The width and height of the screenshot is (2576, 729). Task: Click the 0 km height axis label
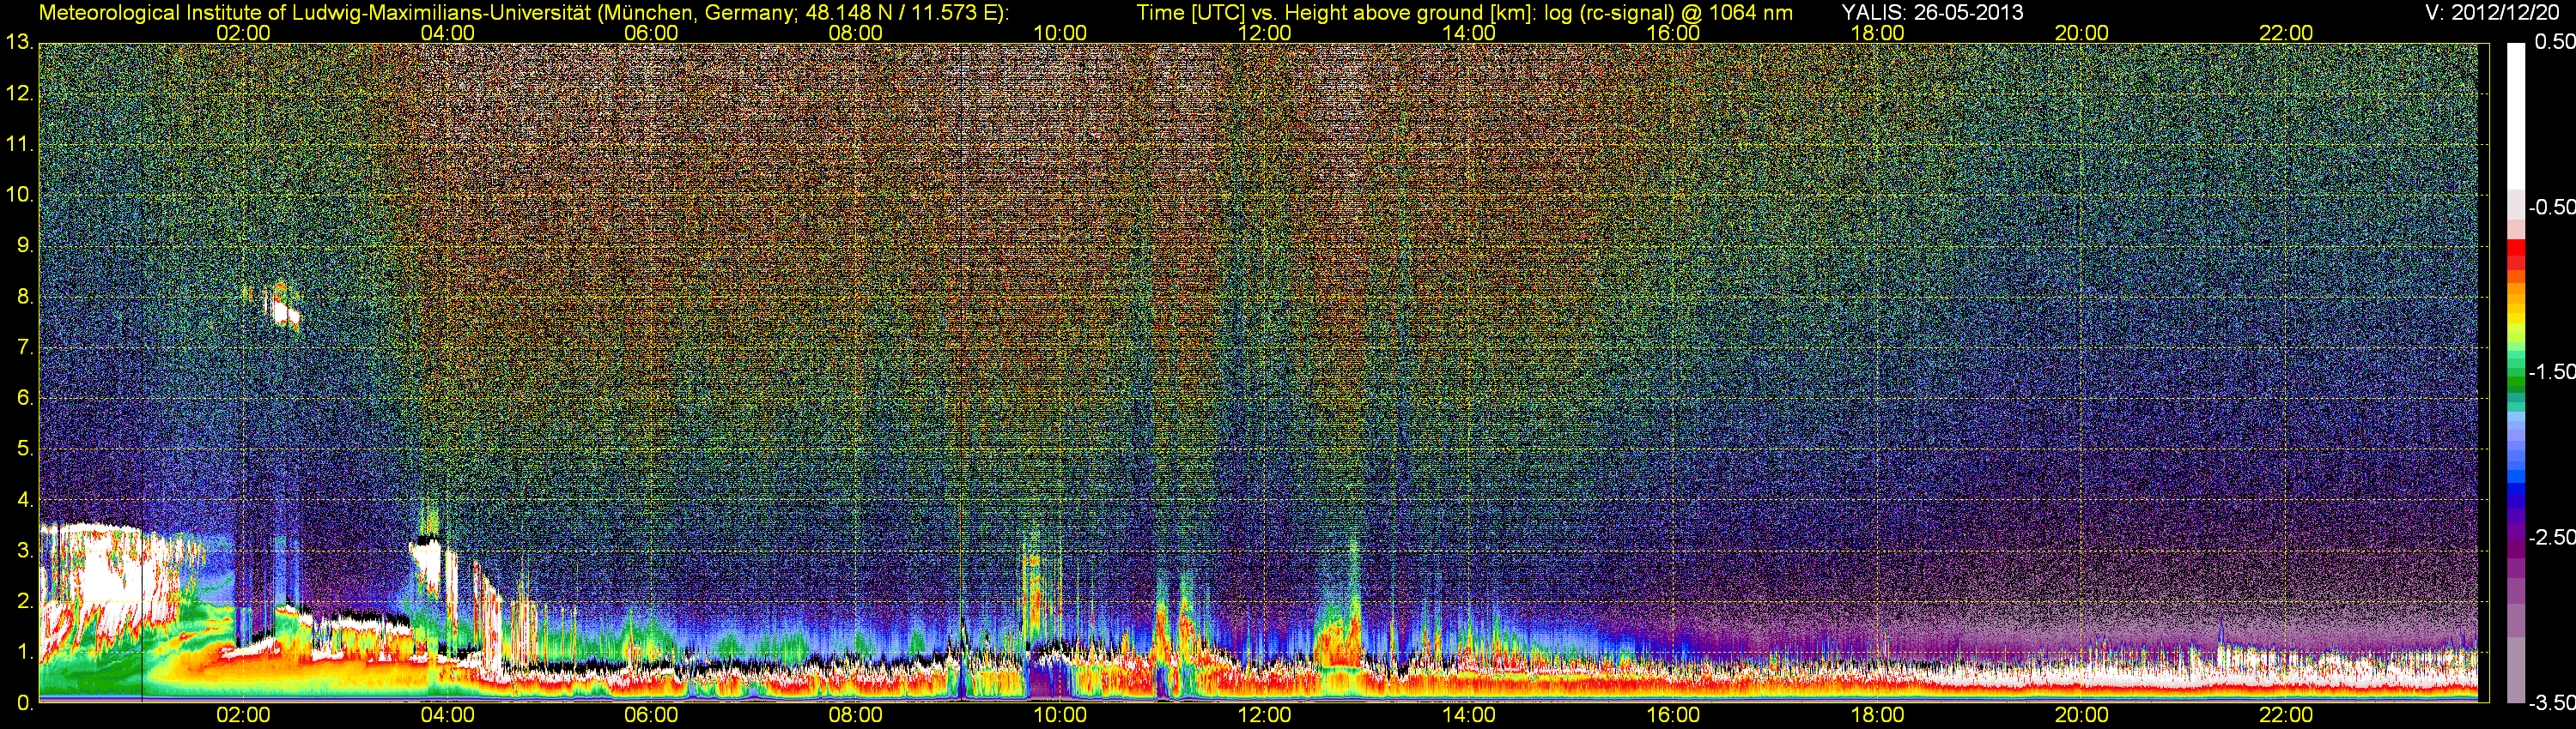click(25, 703)
